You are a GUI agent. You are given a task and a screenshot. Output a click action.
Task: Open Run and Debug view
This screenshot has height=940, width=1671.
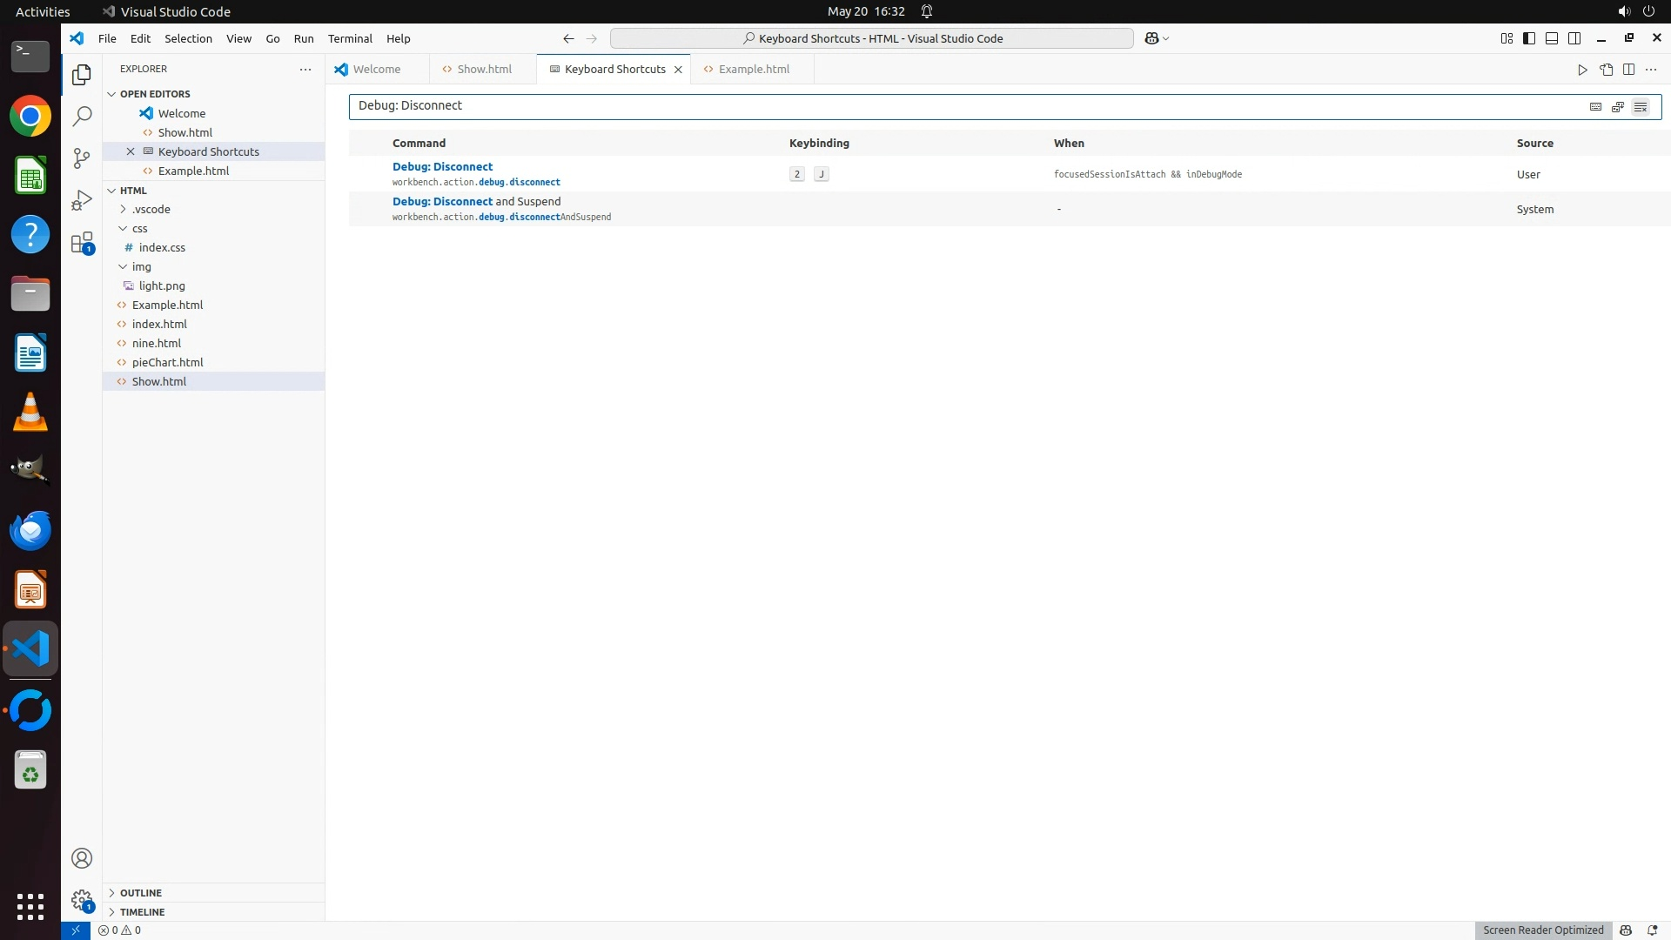(x=82, y=200)
